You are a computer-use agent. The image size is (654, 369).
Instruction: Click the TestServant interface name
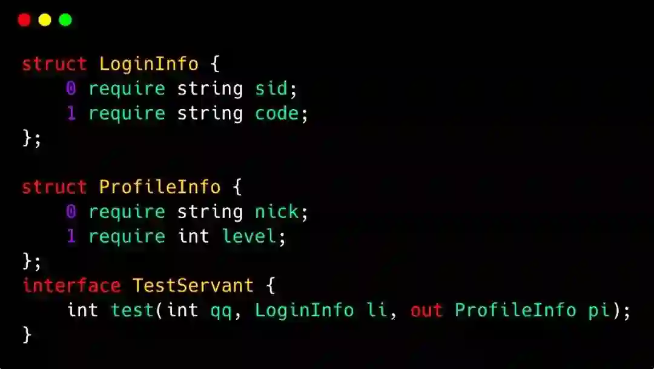point(193,285)
